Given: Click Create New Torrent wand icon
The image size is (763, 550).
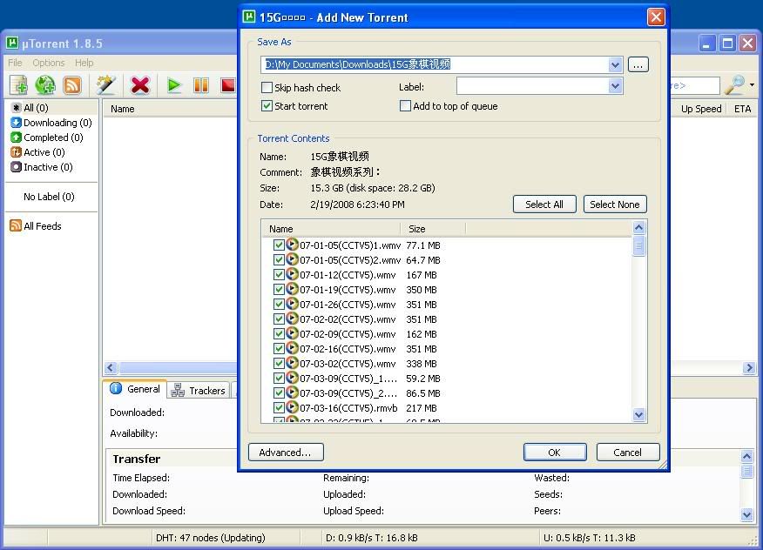Looking at the screenshot, I should (105, 85).
